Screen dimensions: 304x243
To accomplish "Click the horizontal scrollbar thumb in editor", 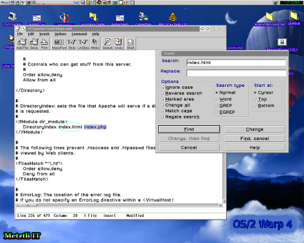I will coord(28,205).
